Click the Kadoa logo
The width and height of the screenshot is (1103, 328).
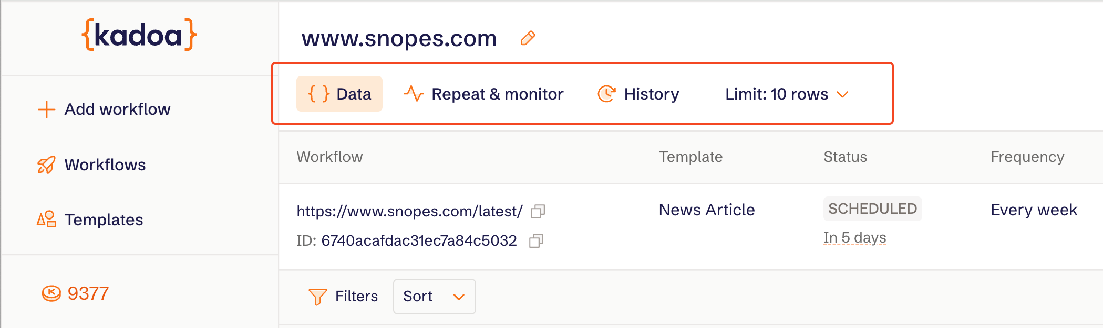139,35
